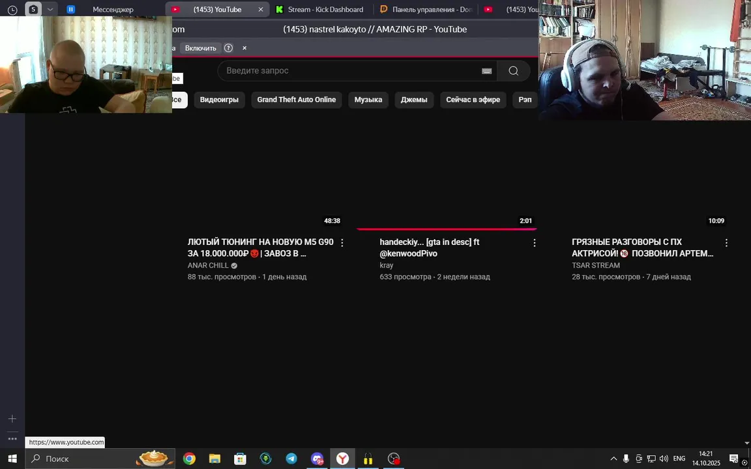The width and height of the screenshot is (751, 469).
Task: Select the Джемы filter chip
Action: [x=414, y=100]
